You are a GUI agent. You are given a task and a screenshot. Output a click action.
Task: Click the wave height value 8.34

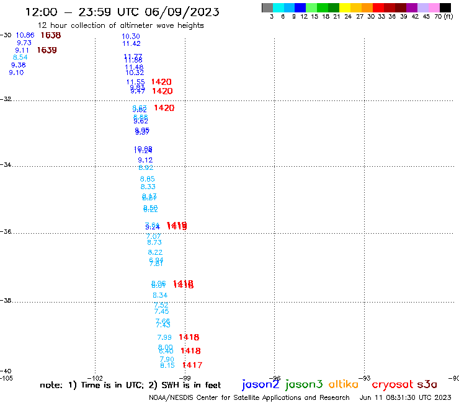point(160,295)
